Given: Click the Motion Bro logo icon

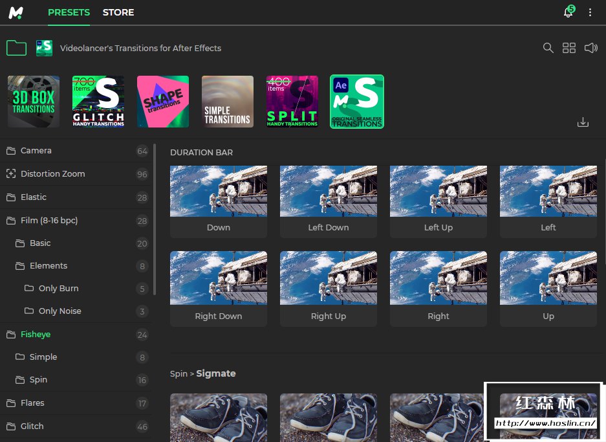Looking at the screenshot, I should tap(16, 12).
